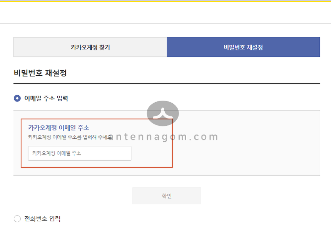Image resolution: width=331 pixels, height=239 pixels.
Task: Click the 비밀번호 재설정 heading text
Action: coord(40,73)
